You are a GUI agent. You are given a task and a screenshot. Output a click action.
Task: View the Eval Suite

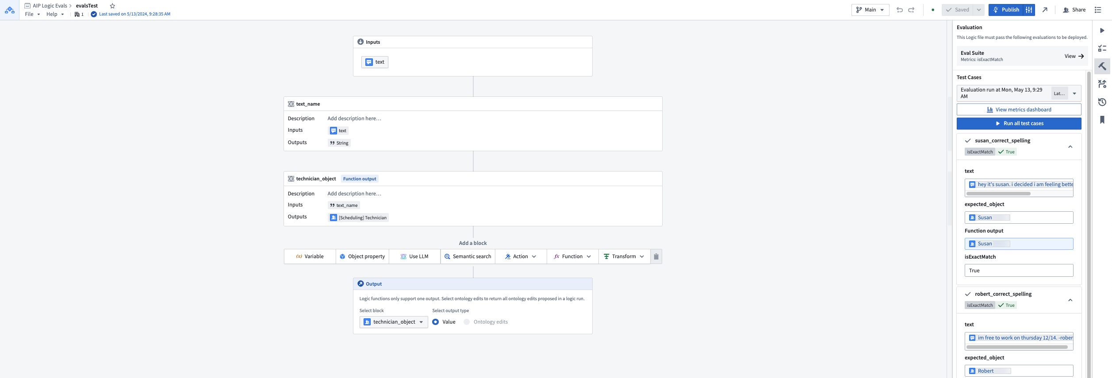[1074, 56]
